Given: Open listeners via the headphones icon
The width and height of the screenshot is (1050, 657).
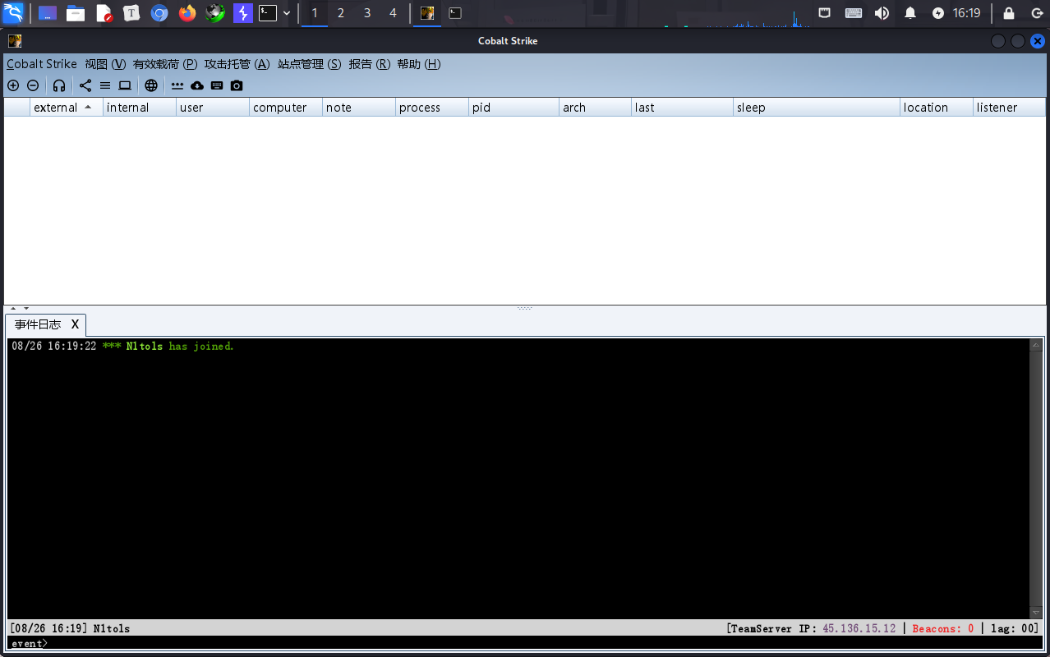Looking at the screenshot, I should pos(59,85).
